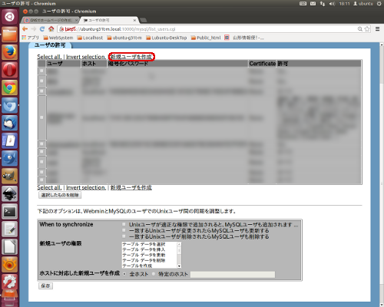Image resolution: width=384 pixels, height=307 pixels.
Task: Open the keyboard indicator in top panel
Action: pos(303,4)
